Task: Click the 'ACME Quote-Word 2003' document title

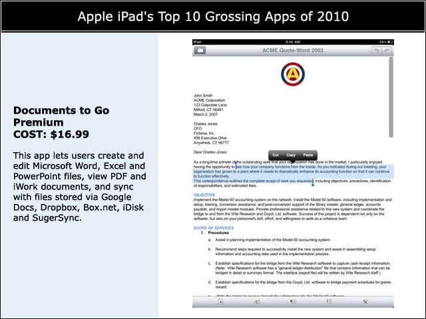Action: click(x=293, y=51)
